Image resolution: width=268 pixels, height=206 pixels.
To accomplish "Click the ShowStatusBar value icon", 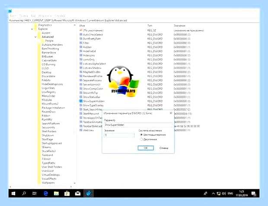I will point(81,97).
